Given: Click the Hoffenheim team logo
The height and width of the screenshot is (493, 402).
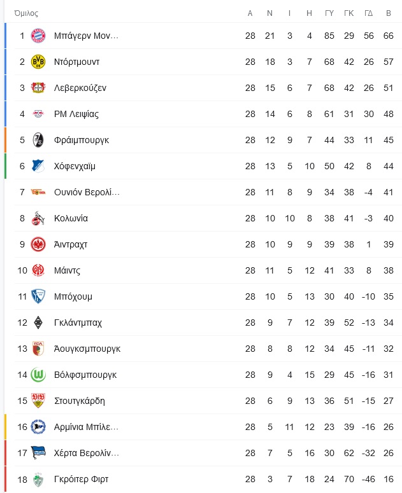Looking at the screenshot, I should 38,166.
